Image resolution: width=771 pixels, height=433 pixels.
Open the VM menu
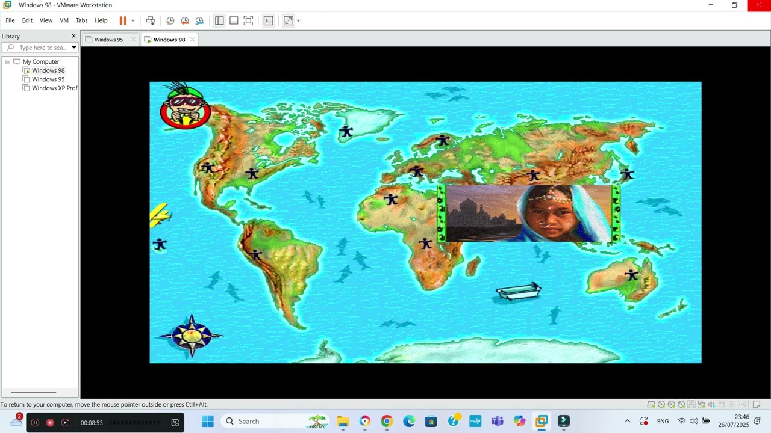pyautogui.click(x=64, y=20)
